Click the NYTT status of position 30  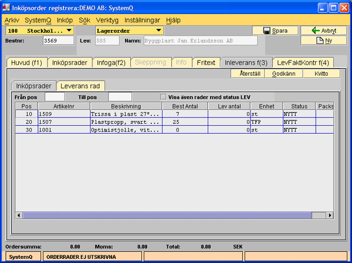(x=299, y=130)
